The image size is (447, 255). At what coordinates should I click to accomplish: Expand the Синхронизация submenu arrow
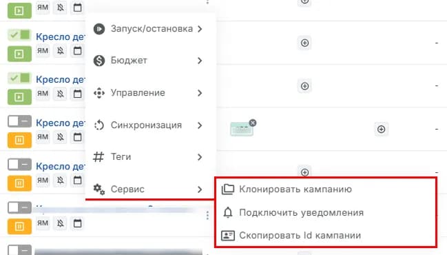pyautogui.click(x=200, y=125)
